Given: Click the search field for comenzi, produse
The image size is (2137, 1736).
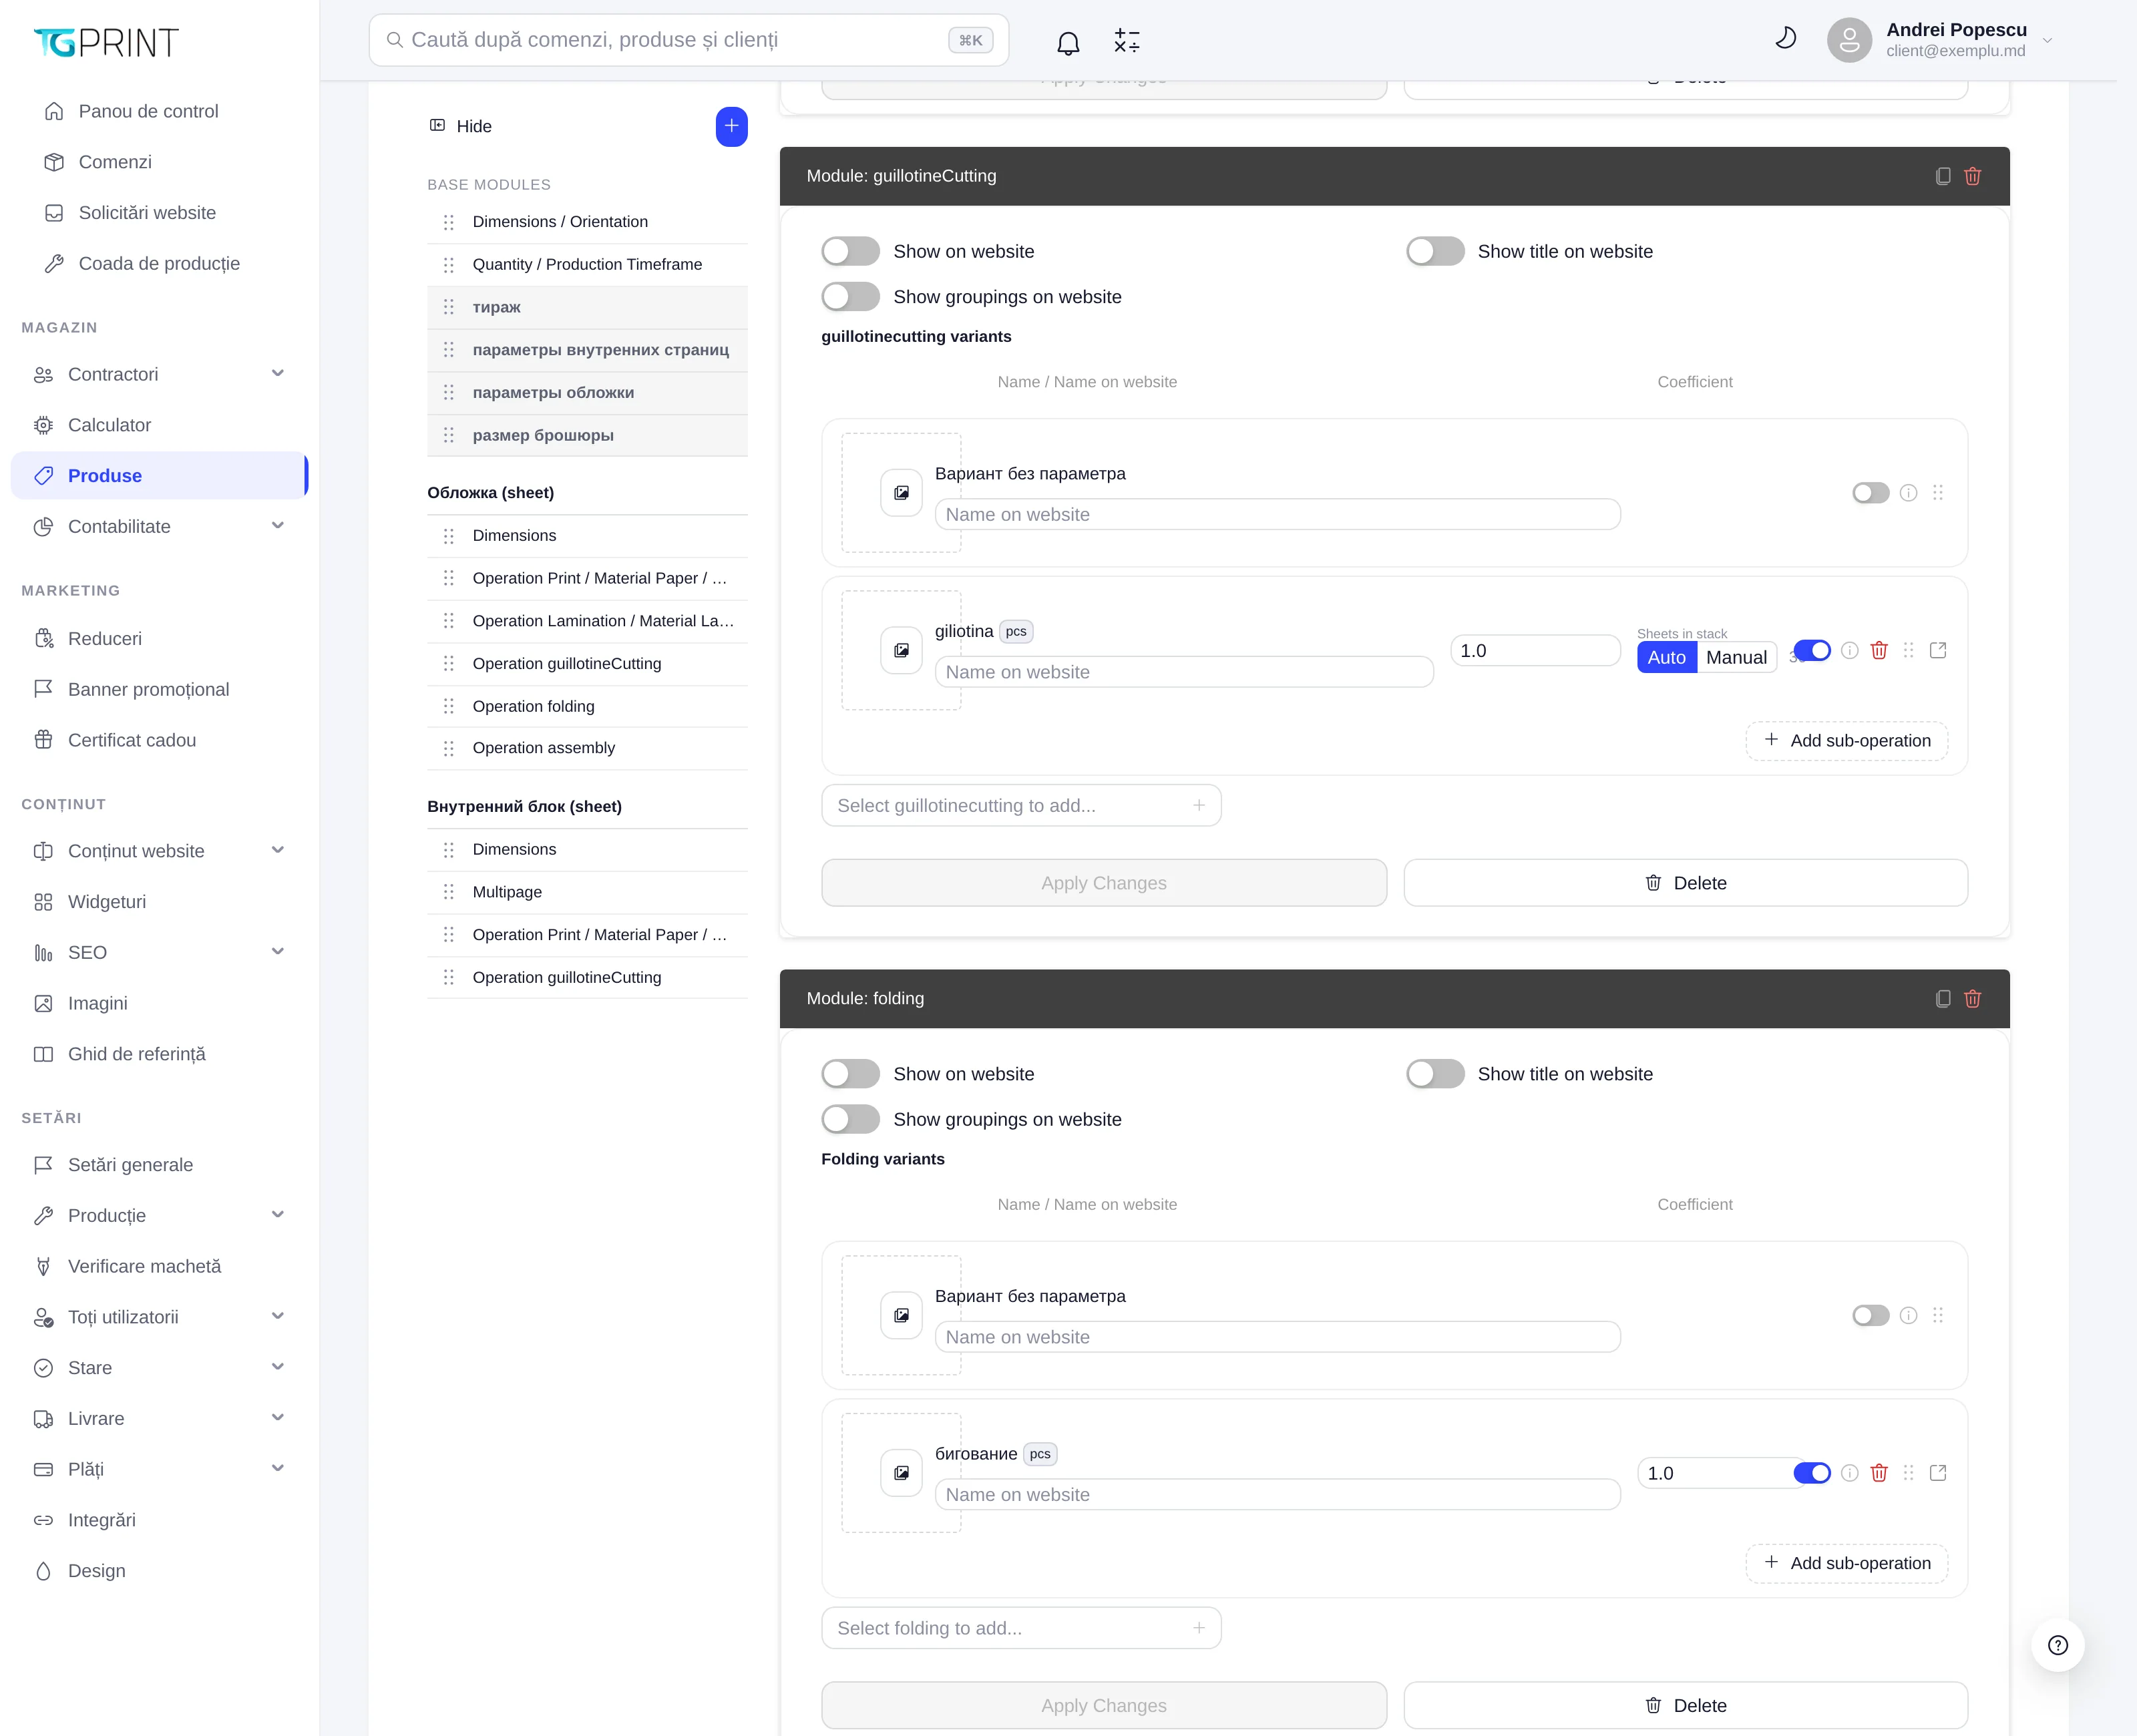Looking at the screenshot, I should click(x=689, y=40).
